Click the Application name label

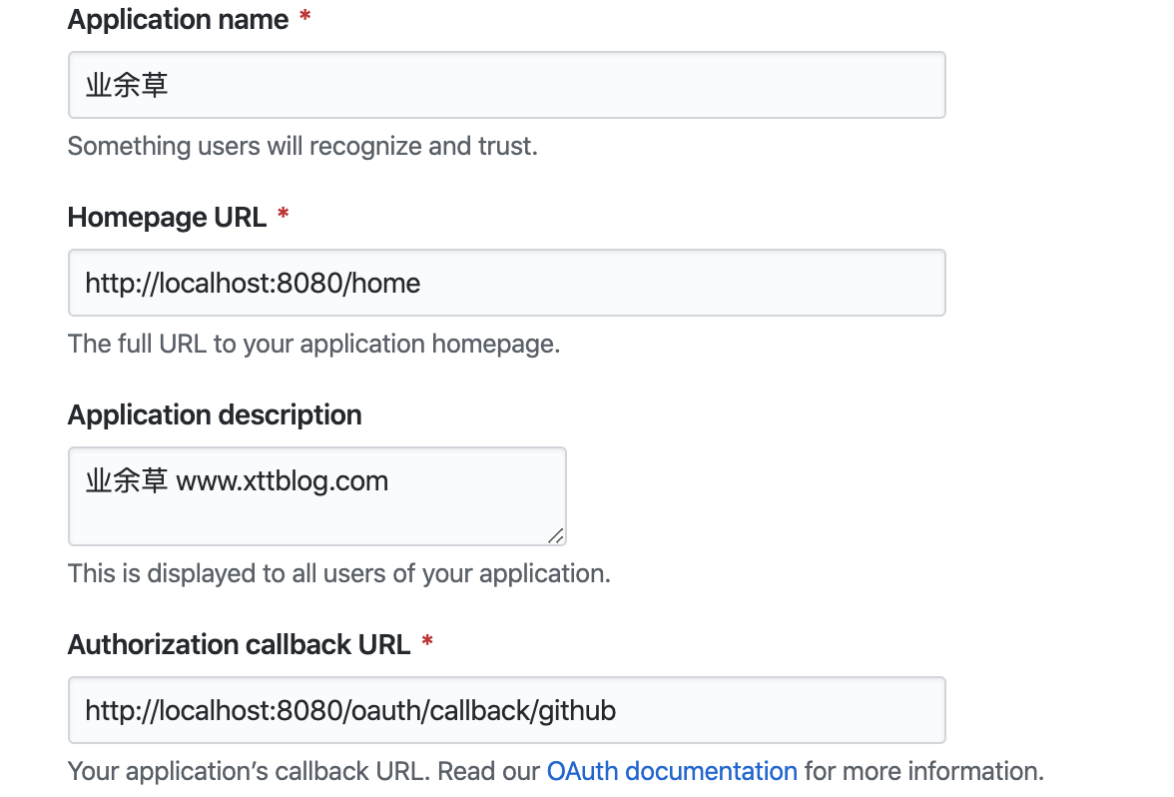pyautogui.click(x=178, y=20)
